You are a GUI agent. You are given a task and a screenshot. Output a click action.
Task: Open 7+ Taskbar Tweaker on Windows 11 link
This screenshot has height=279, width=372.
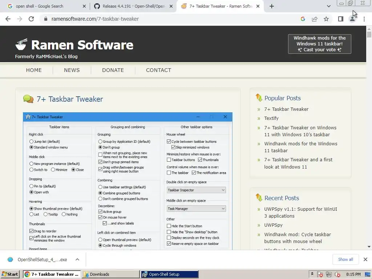[300, 131]
